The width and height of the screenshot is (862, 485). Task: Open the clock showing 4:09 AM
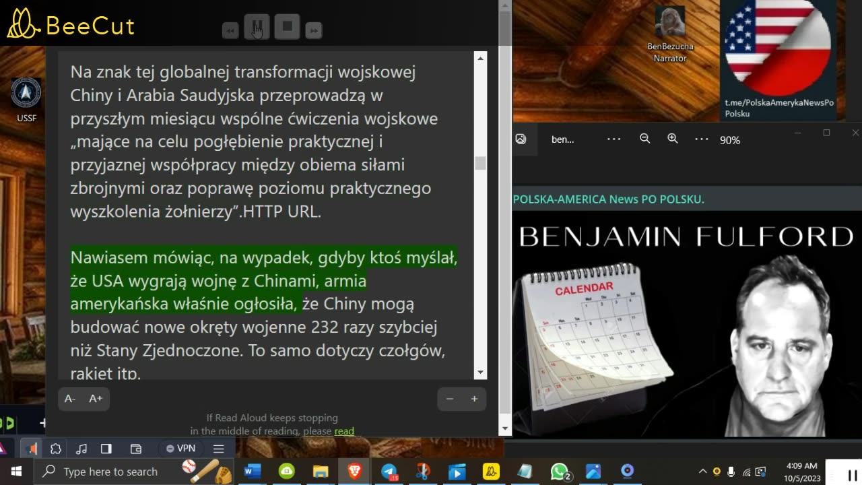point(801,472)
